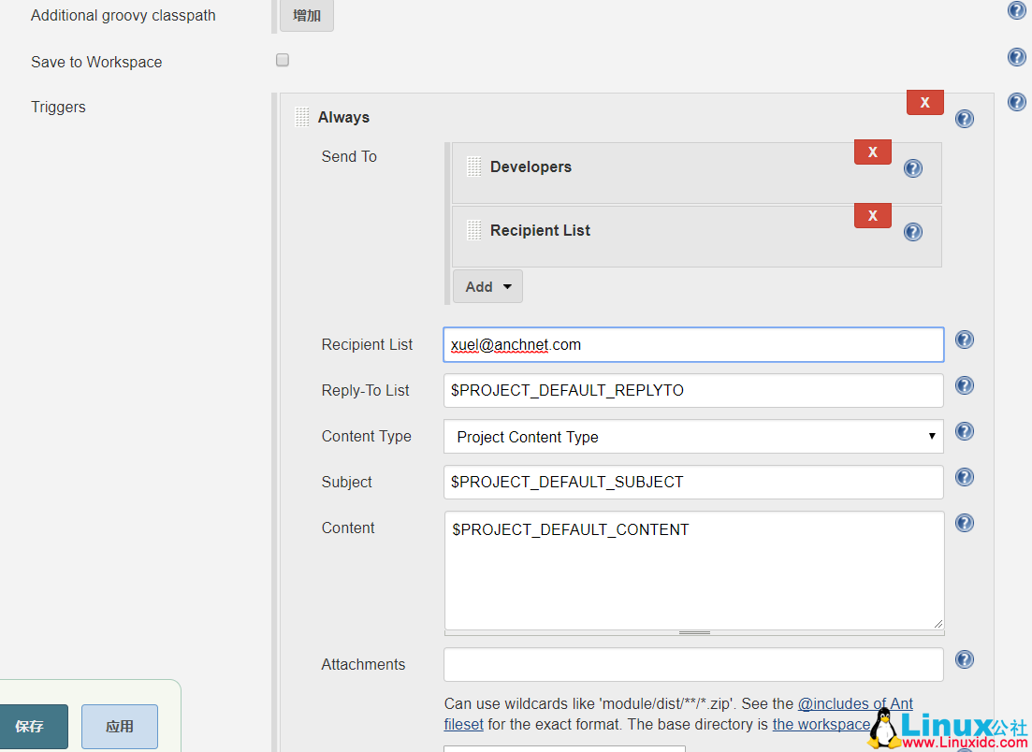Open help beside the Recipient List field
This screenshot has height=752, width=1032.
coord(964,340)
